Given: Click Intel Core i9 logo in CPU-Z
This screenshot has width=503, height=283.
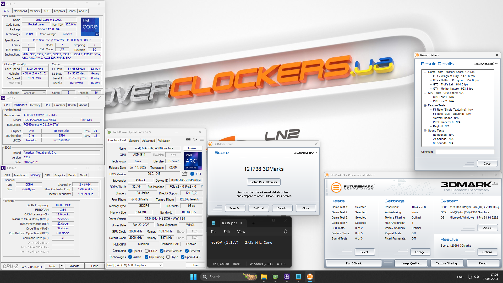Looking at the screenshot, I should (x=90, y=26).
